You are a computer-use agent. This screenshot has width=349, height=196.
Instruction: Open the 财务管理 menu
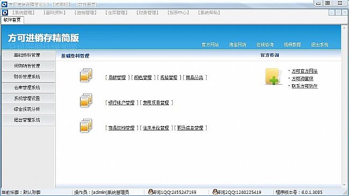coord(147,13)
